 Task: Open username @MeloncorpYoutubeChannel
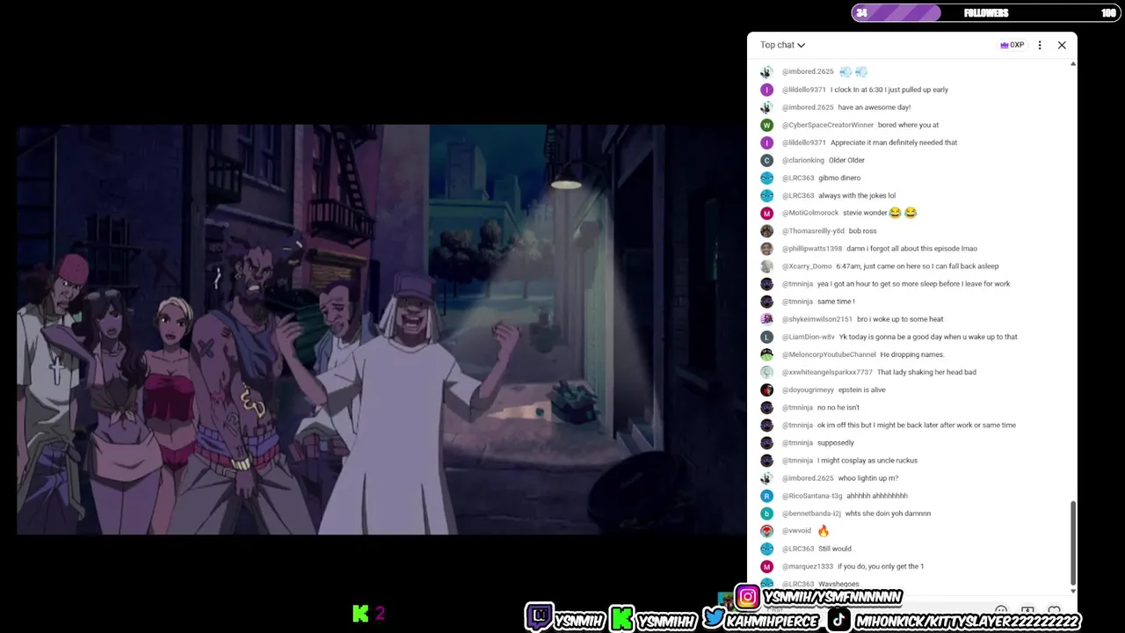click(x=829, y=354)
